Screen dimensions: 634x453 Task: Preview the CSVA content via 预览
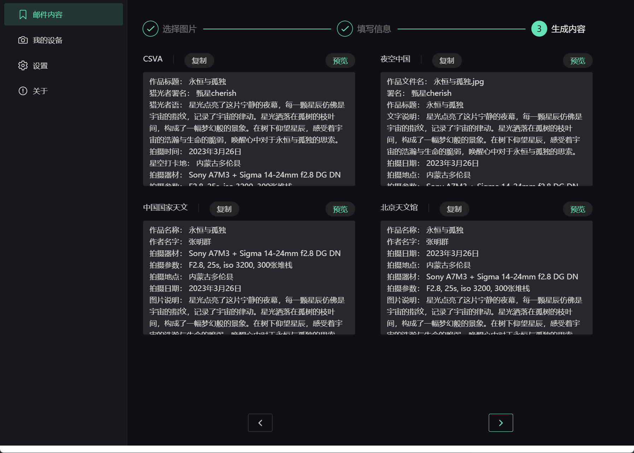coord(340,60)
